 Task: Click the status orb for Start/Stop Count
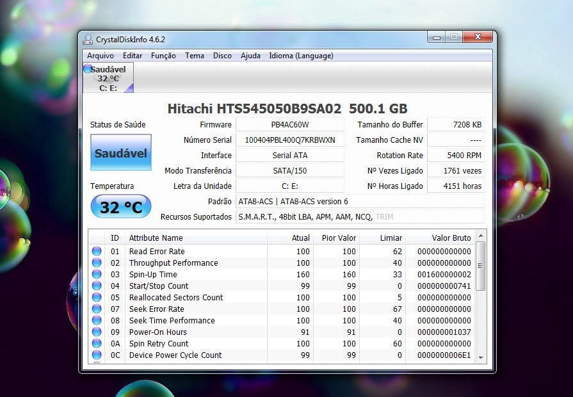click(x=97, y=286)
